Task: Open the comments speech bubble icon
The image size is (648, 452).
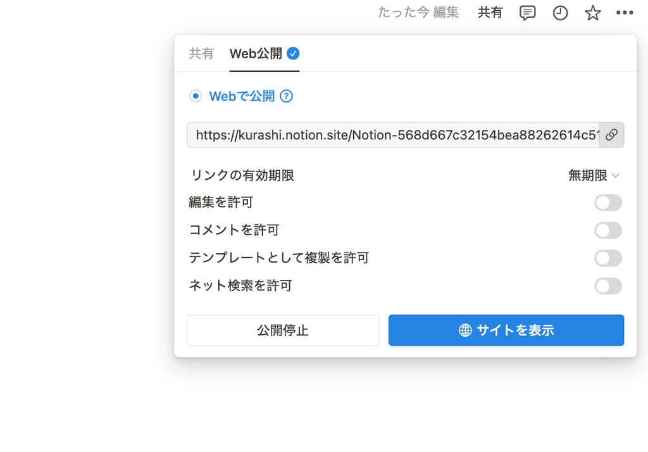Action: [x=527, y=13]
